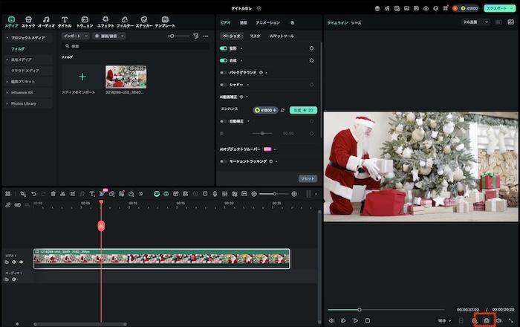520x327 pixels.
Task: Turn on the モーショントラッキング toggle
Action: pos(224,161)
